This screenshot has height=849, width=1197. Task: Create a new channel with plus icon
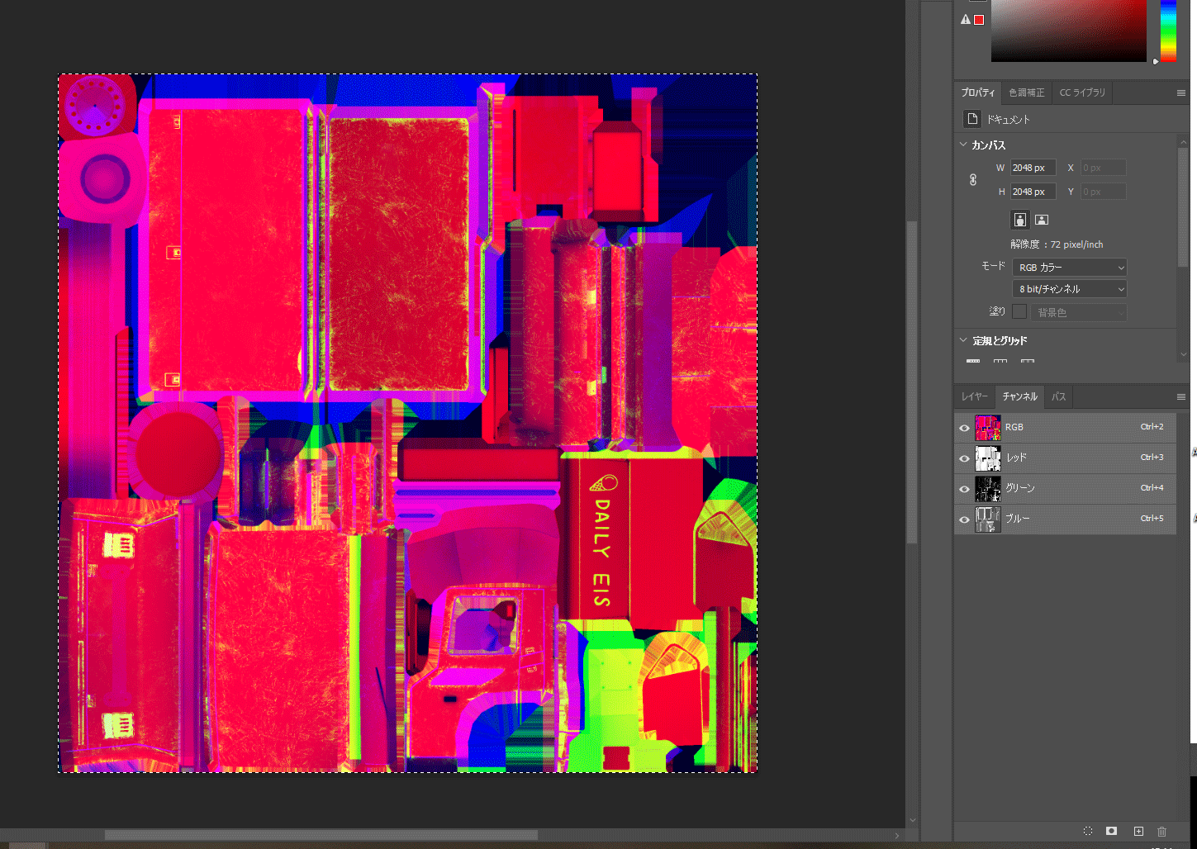click(x=1138, y=831)
